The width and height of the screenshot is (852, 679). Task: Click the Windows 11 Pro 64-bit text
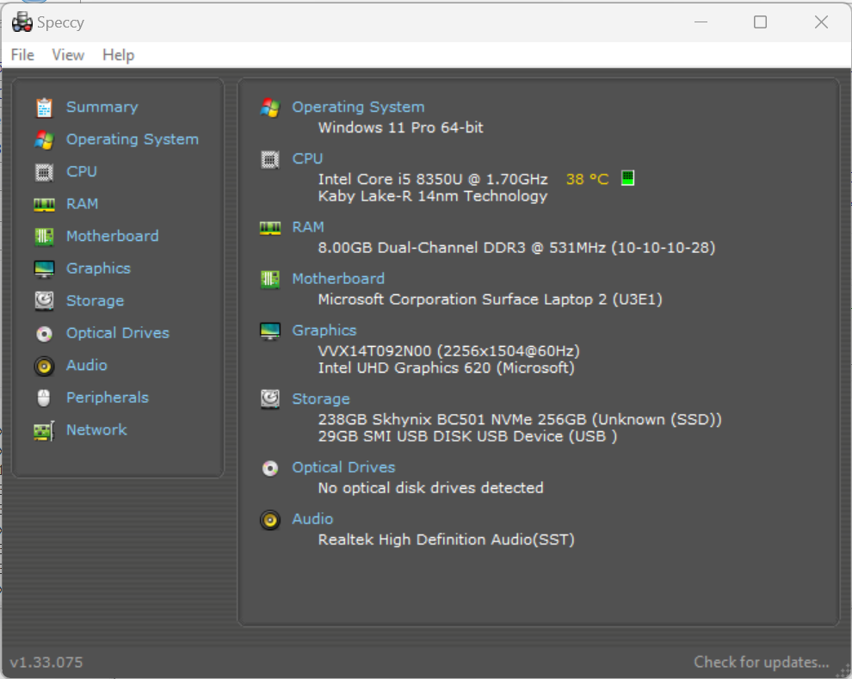click(400, 127)
